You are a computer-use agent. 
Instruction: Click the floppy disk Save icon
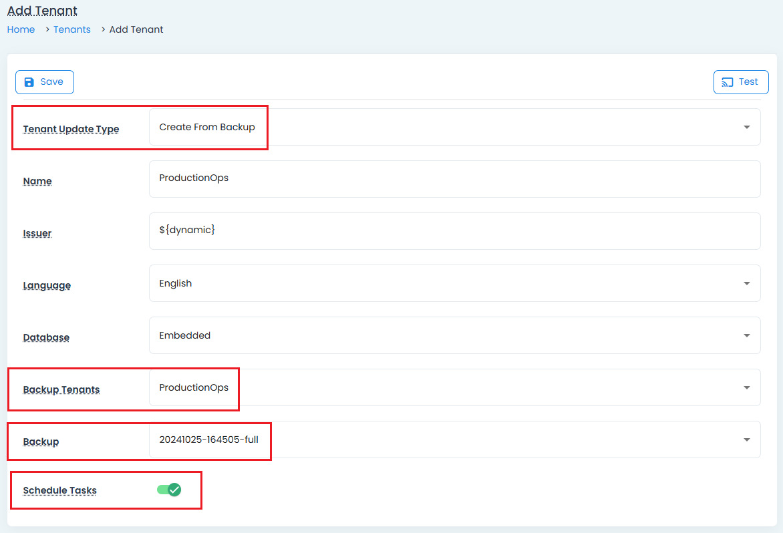(29, 82)
